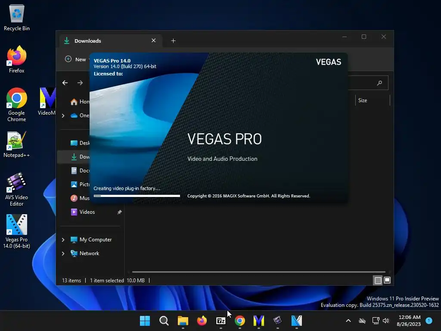Switch to Vegas Pro taskbar icon
Screen dimensions: 441x331
click(296, 321)
